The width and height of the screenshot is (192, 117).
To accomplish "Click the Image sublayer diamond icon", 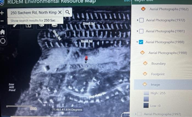I will (145, 84).
